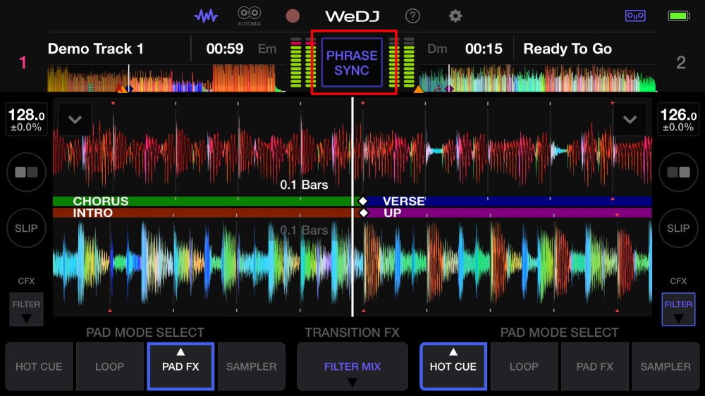705x396 pixels.
Task: Open Ready To Go track title
Action: [x=568, y=49]
